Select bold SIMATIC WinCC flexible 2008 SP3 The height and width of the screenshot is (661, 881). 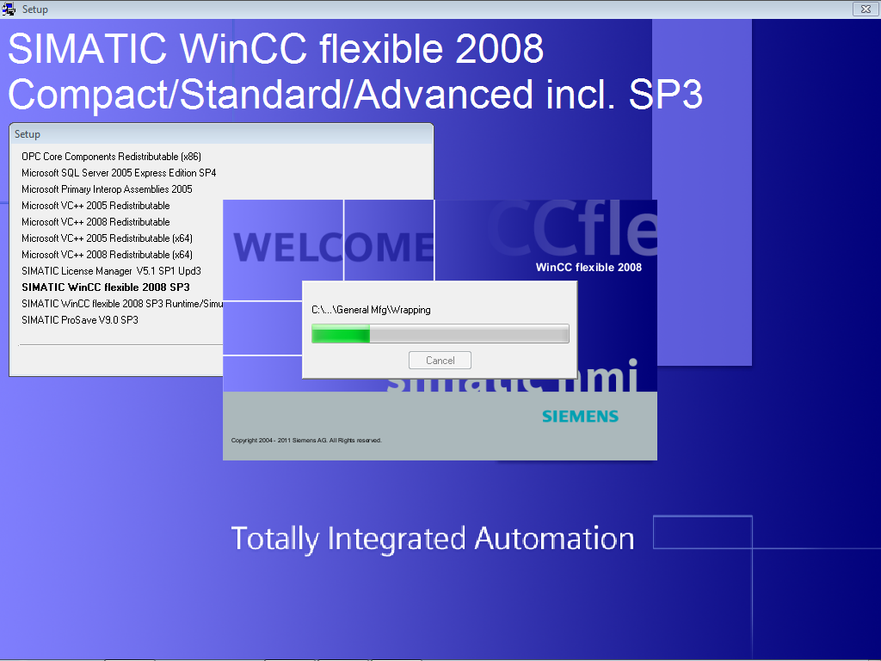click(106, 287)
